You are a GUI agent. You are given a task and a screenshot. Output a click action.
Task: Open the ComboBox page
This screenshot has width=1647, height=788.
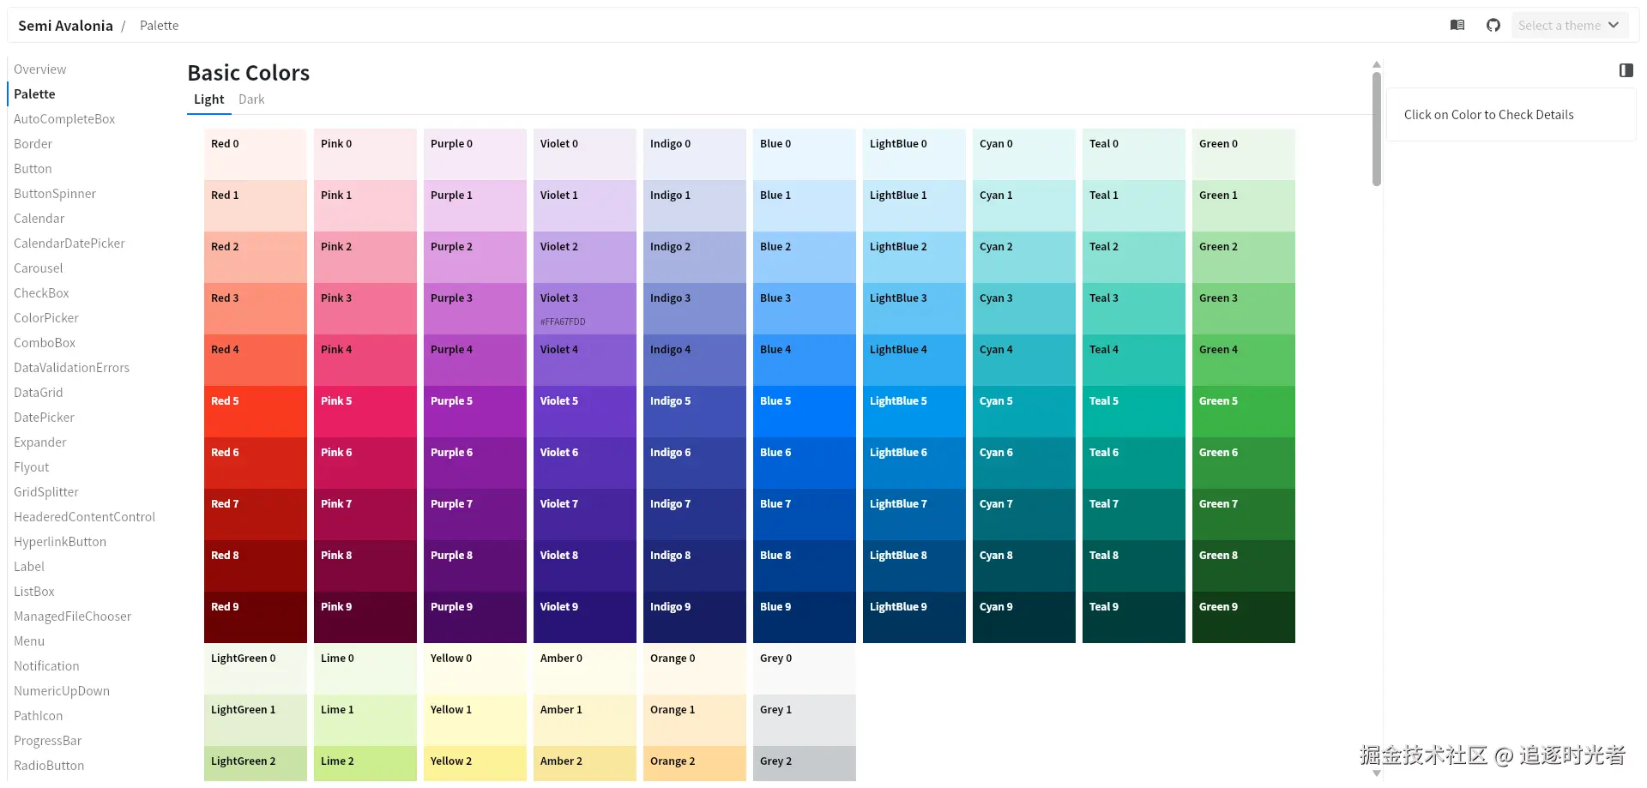(x=45, y=343)
